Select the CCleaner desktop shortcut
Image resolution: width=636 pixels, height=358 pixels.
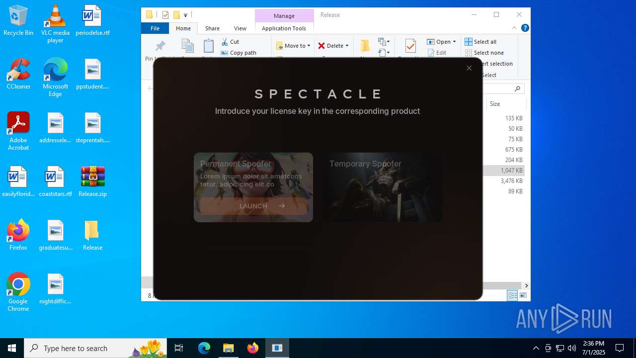click(x=18, y=74)
